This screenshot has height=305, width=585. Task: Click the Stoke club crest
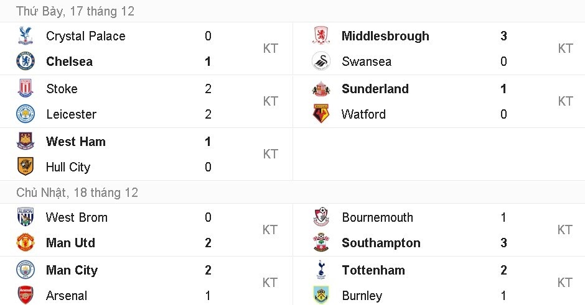[26, 89]
